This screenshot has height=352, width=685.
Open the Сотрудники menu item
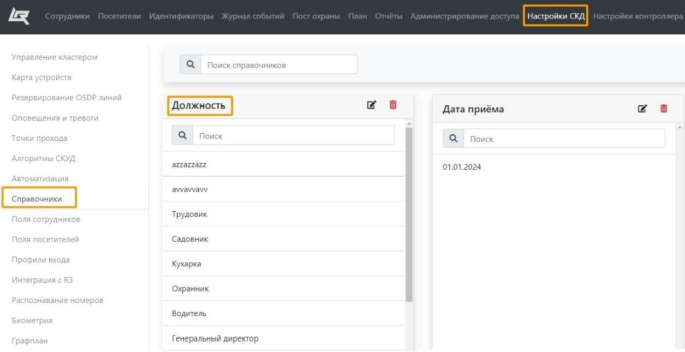coord(67,16)
